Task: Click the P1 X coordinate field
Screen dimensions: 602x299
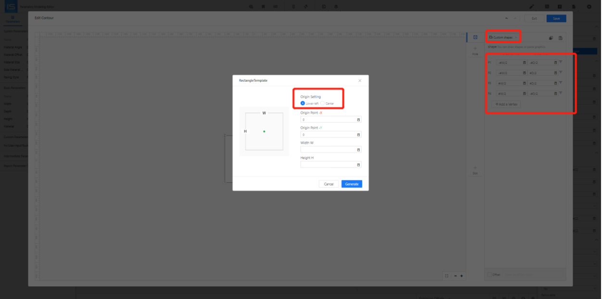Action: [x=512, y=62]
